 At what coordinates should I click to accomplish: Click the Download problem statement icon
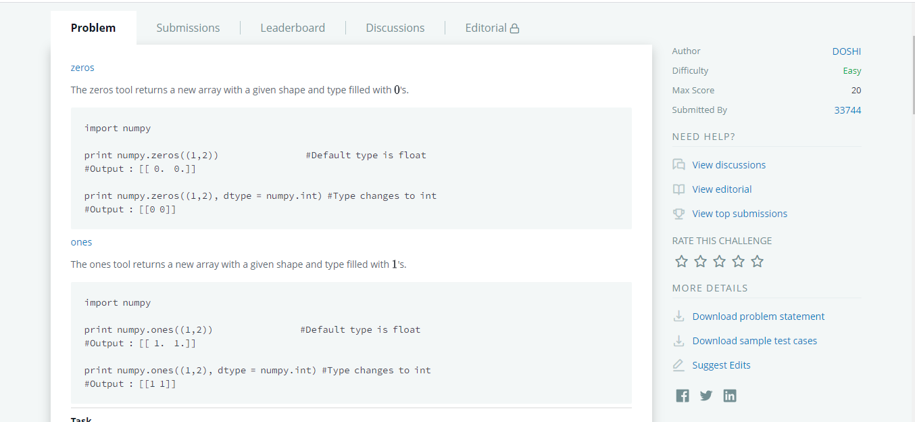678,316
